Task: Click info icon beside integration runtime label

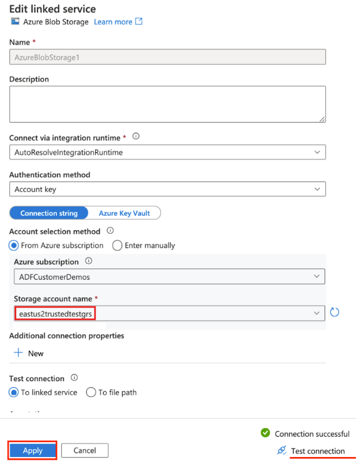Action: point(136,136)
